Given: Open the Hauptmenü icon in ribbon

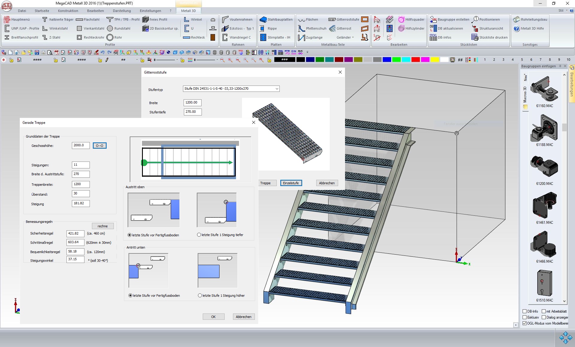Looking at the screenshot, I should (17, 19).
